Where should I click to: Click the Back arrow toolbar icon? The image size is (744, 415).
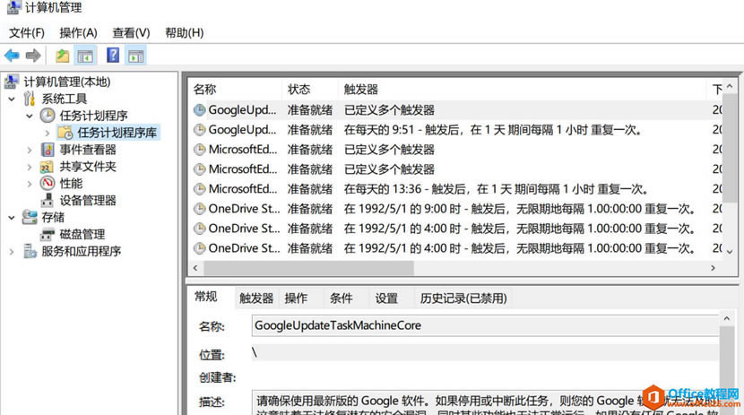click(12, 56)
